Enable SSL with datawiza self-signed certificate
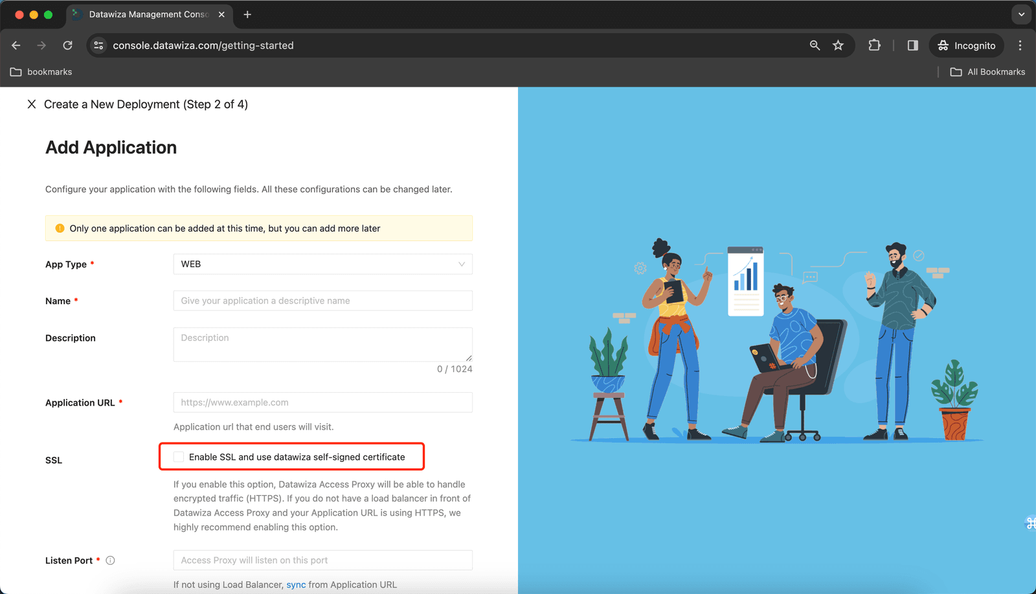The height and width of the screenshot is (594, 1036). [x=179, y=457]
